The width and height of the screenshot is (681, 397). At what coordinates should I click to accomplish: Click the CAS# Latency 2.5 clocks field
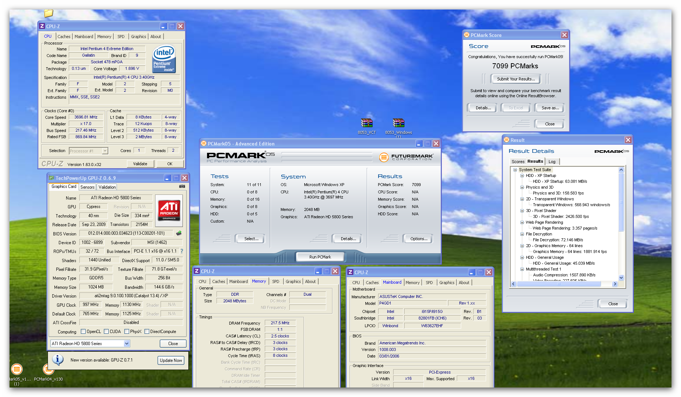click(280, 336)
